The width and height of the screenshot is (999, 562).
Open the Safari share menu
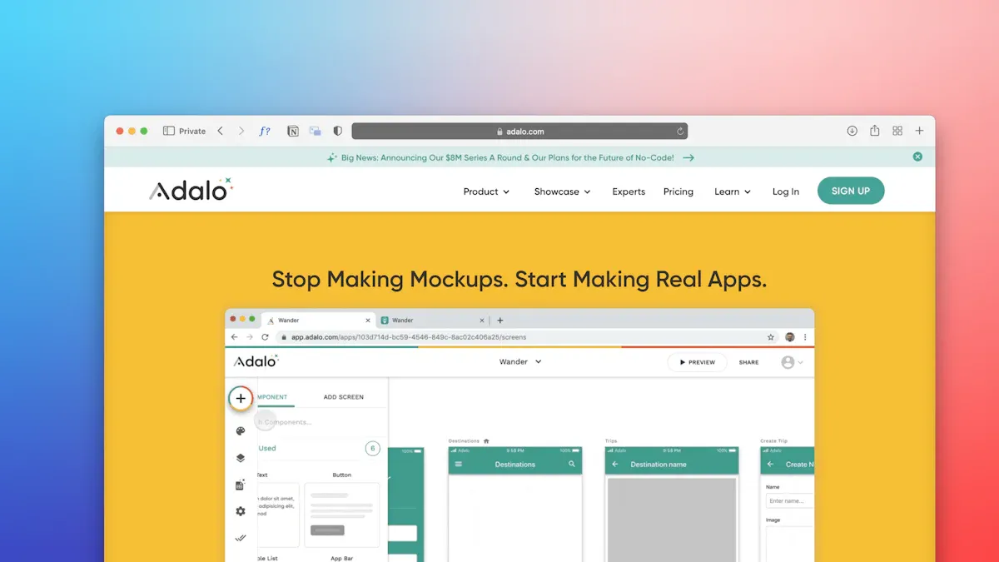tap(875, 131)
